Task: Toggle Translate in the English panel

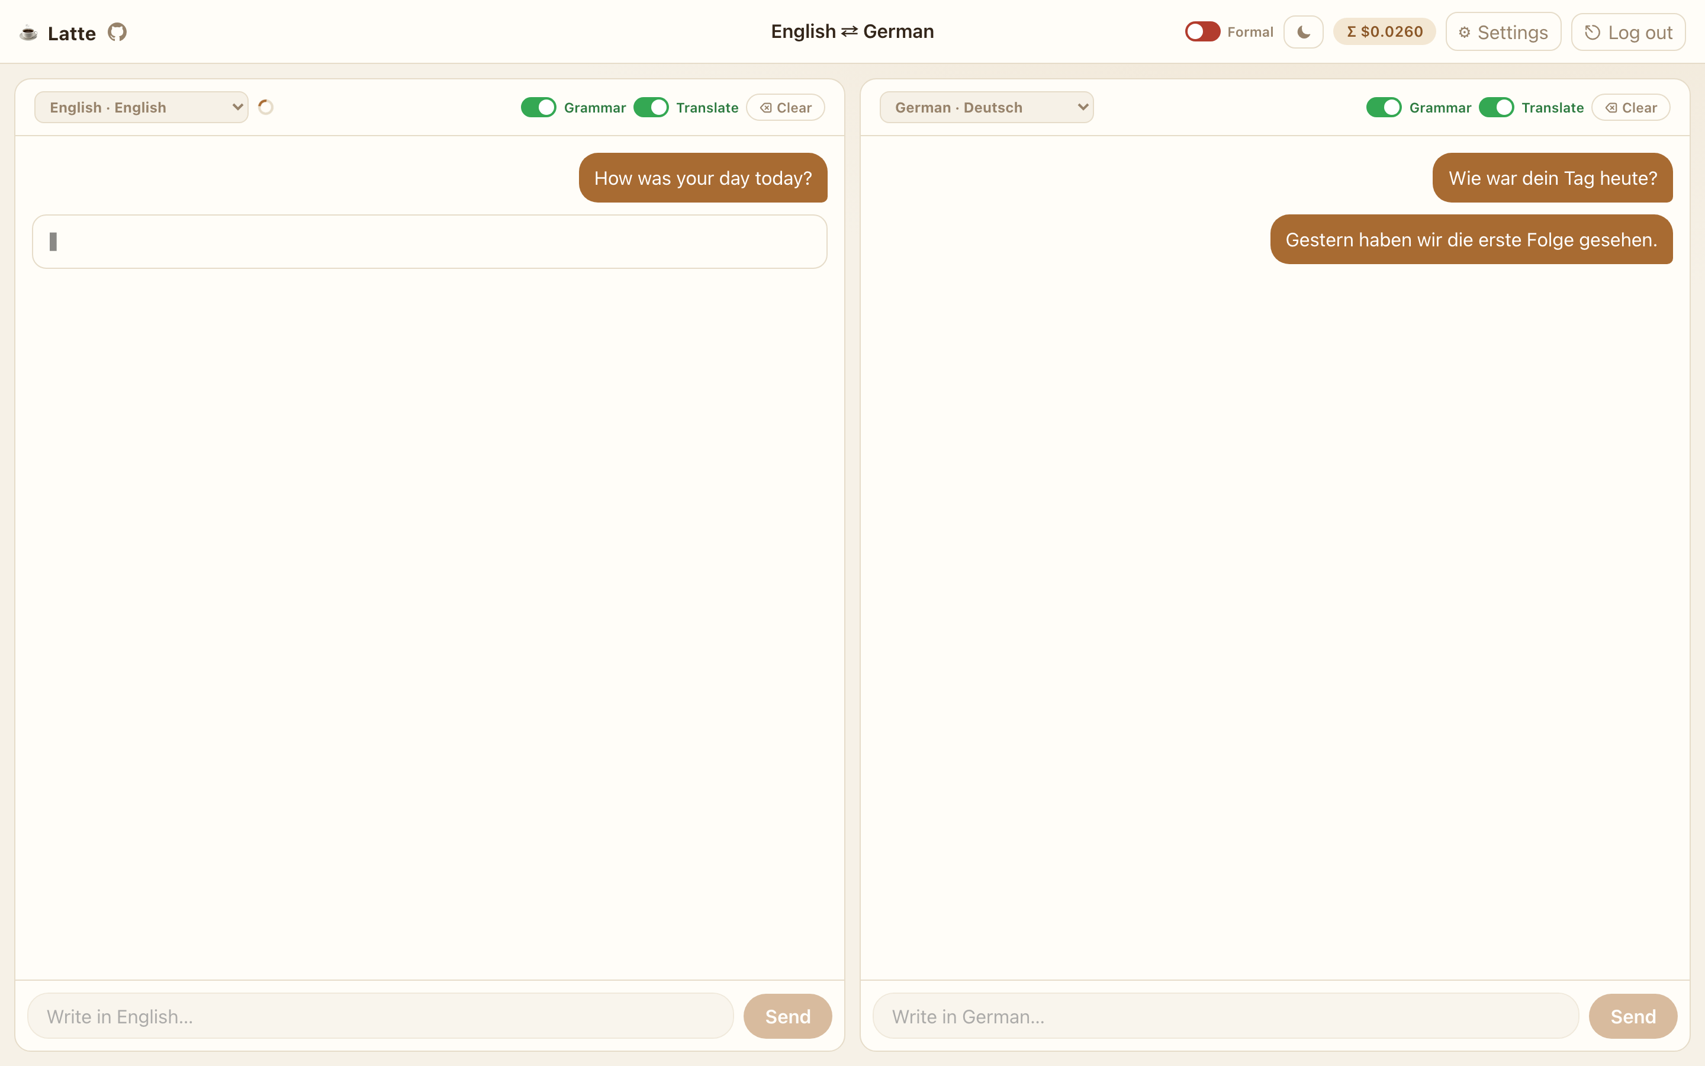Action: (650, 107)
